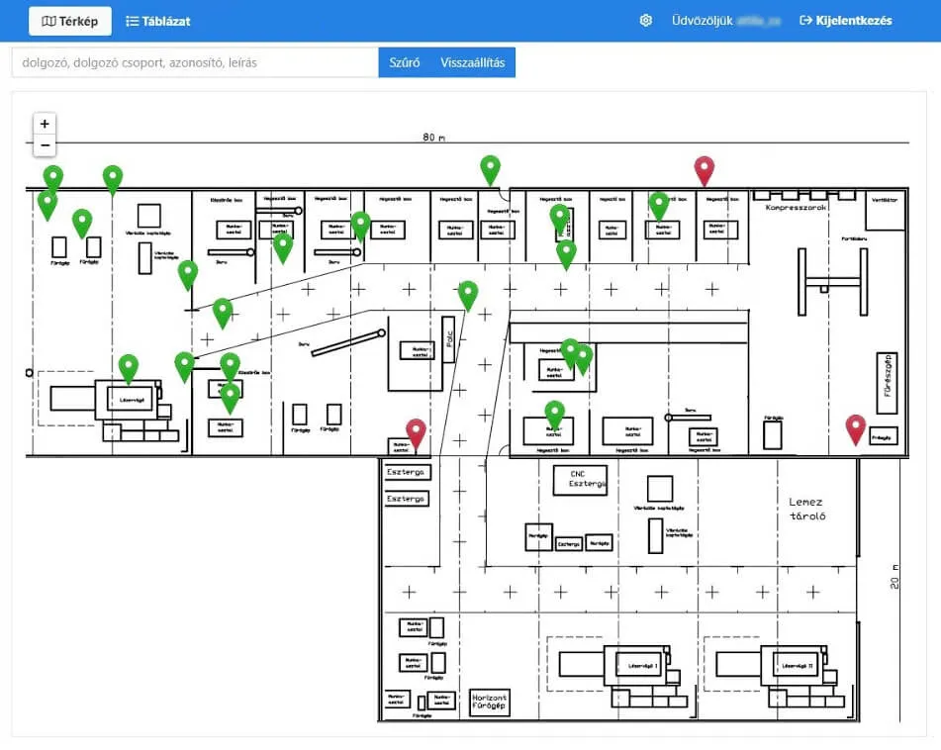Zoom in the map with plus button

(45, 124)
